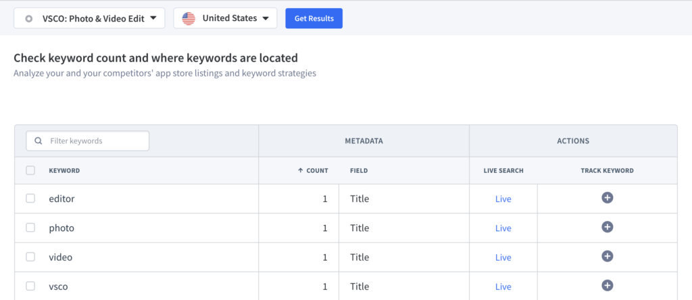Check the 'video' keyword checkbox
Screen dimensions: 692x300
point(30,257)
